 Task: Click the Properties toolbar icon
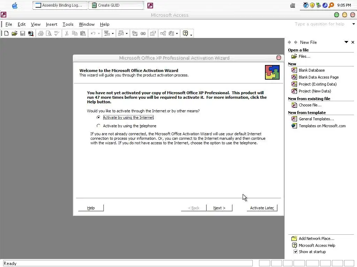click(153, 34)
